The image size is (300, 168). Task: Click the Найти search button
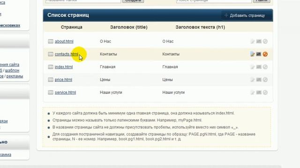[262, 1]
